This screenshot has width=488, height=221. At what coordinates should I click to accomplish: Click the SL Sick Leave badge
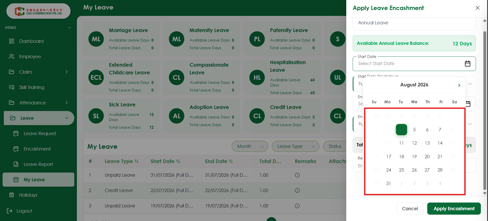click(96, 116)
